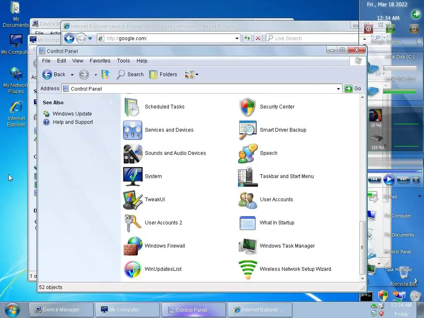Screen dimensions: 424x318
Task: Open the Tools menu
Action: pyautogui.click(x=123, y=60)
